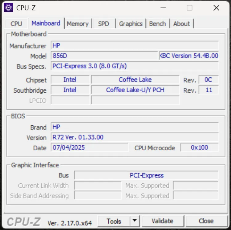Viewport: 231px width, 230px height.
Task: Show the About tab
Action: coord(181,24)
